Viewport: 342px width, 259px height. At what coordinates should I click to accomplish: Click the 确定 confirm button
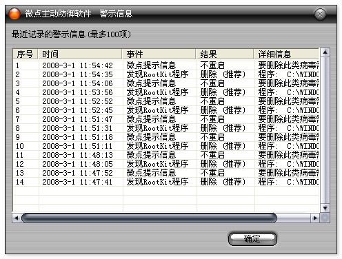252,239
